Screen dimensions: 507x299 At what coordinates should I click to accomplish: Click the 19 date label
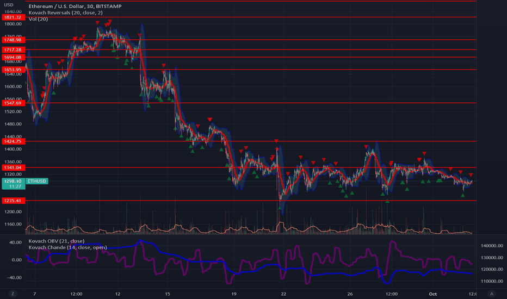point(234,294)
